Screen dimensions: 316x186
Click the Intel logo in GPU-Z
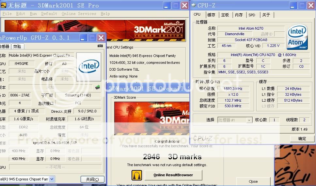89,67
